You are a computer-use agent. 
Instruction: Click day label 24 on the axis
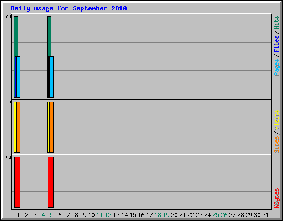(207, 215)
